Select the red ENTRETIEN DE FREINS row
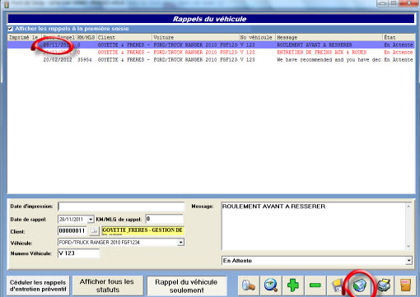The height and width of the screenshot is (297, 420). tap(211, 53)
